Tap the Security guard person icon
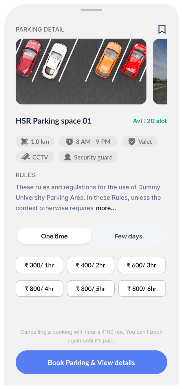The image size is (183, 389). click(x=67, y=157)
